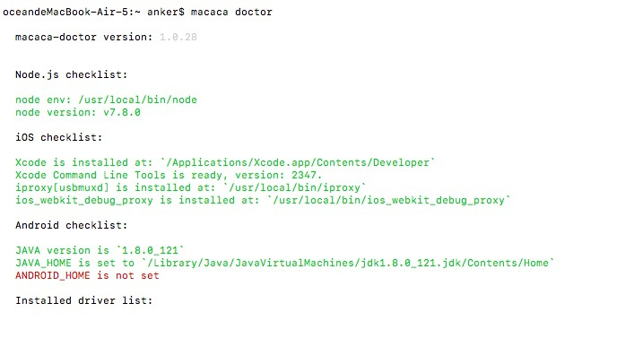
Task: Select the 'Node.js checklist:' heading
Action: click(72, 74)
